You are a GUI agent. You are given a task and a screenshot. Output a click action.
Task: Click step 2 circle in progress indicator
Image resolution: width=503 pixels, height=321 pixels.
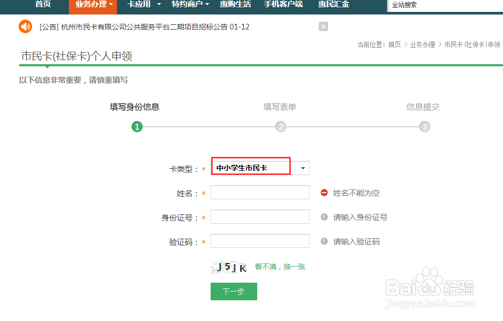(x=280, y=127)
